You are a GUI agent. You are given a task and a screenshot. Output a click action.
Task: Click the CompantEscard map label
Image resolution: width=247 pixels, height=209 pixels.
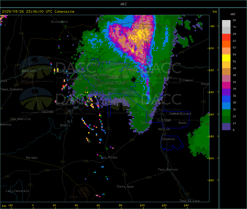point(180,114)
